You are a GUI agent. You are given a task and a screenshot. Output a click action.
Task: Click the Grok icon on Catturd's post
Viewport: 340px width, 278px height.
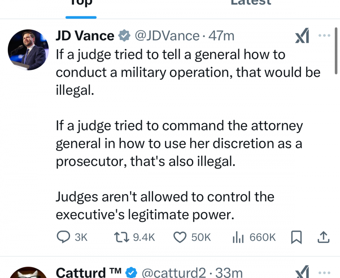tap(302, 274)
